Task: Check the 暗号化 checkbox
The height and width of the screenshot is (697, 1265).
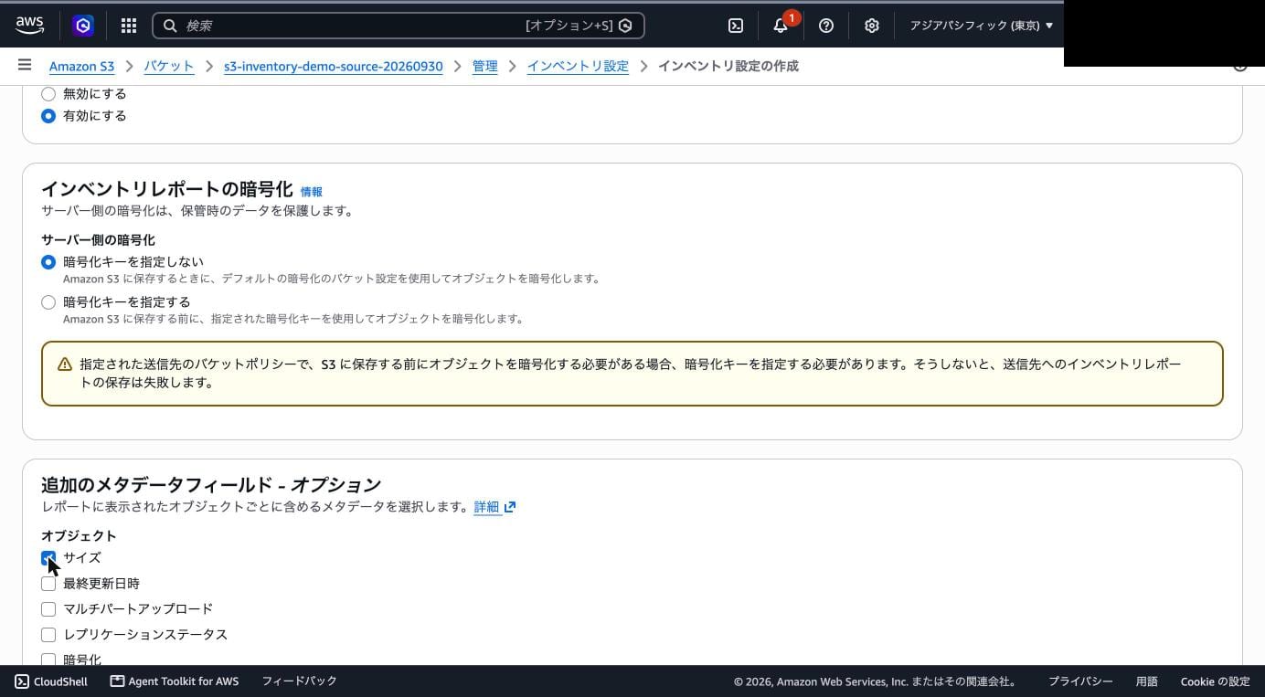Action: click(48, 660)
